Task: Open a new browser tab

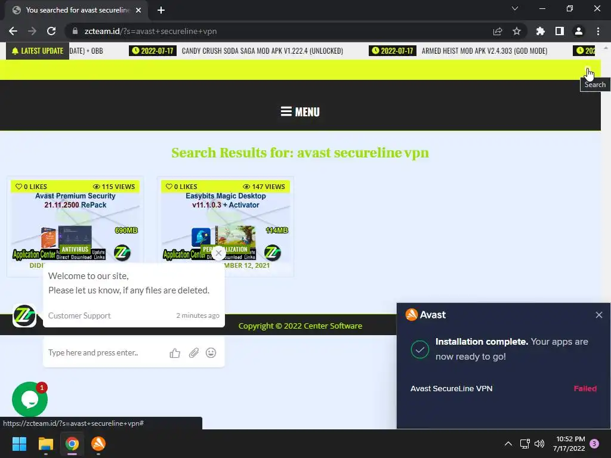Action: [161, 10]
